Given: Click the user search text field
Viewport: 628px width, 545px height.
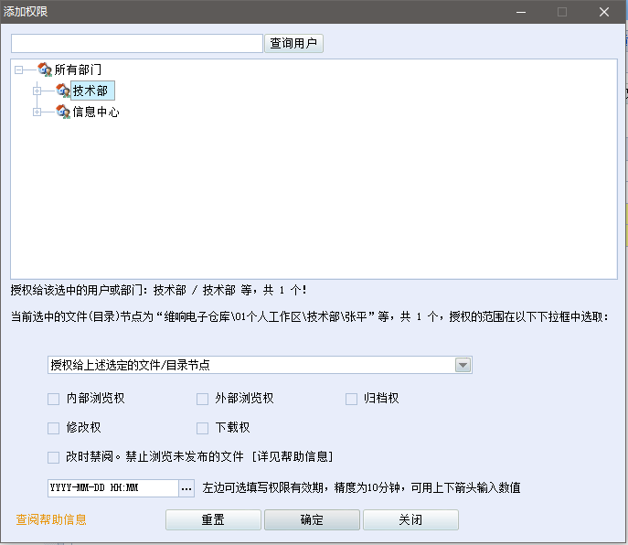Looking at the screenshot, I should 137,44.
